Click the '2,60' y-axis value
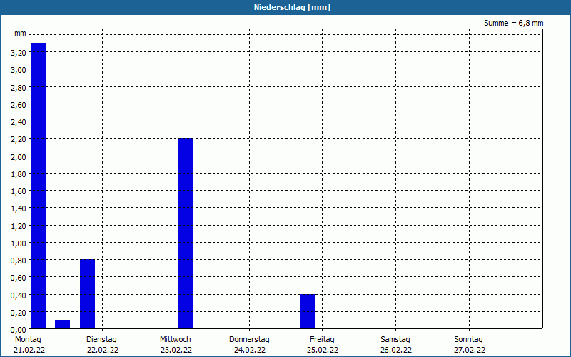The image size is (571, 357). [19, 105]
